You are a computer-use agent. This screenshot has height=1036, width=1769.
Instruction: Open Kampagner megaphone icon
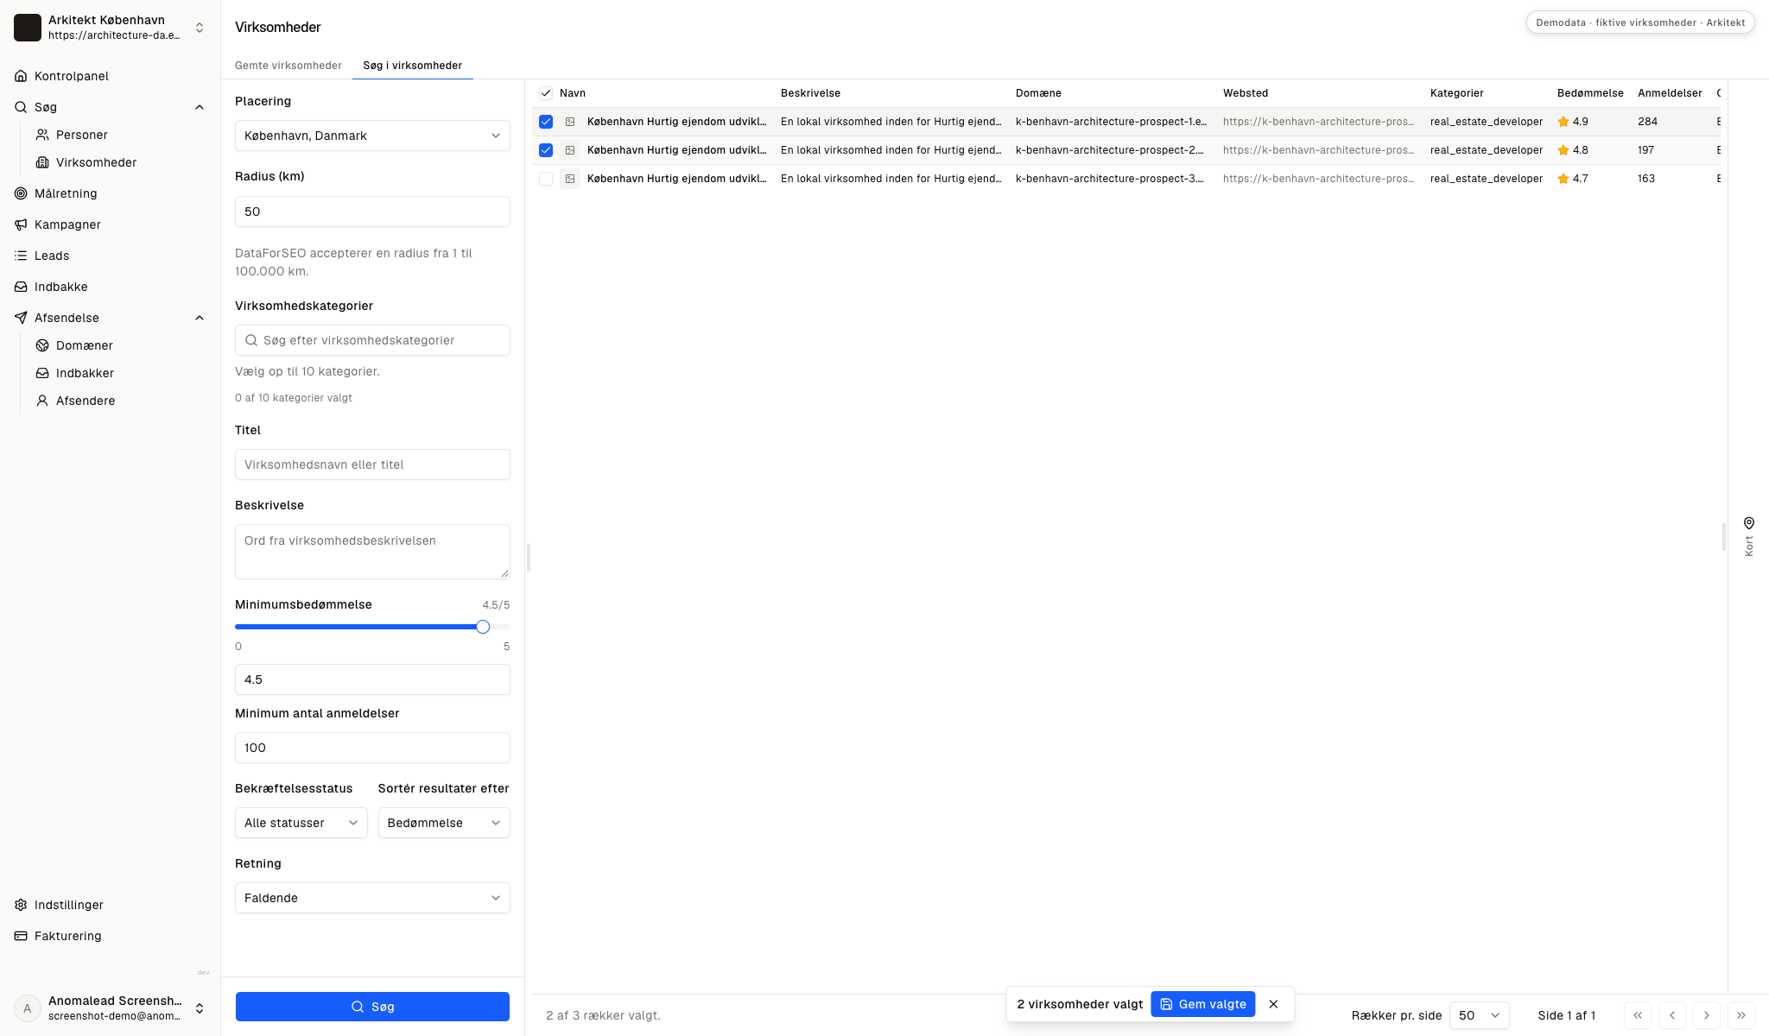21,224
